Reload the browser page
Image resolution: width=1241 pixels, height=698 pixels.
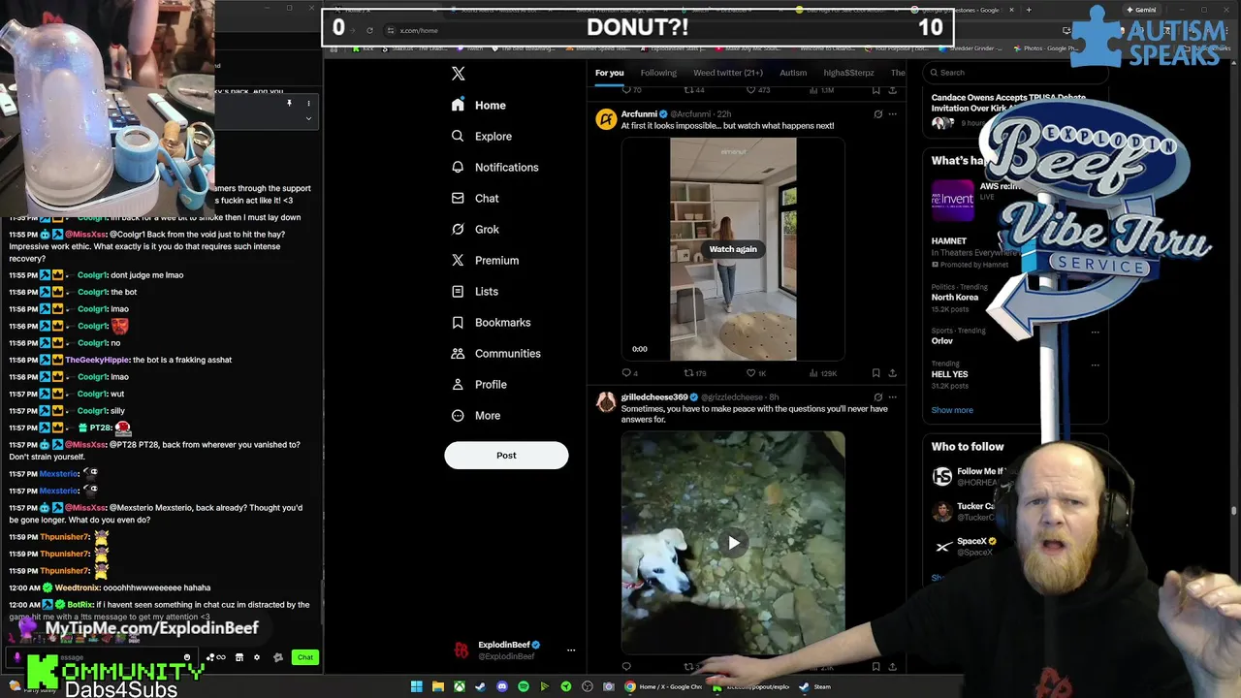(369, 30)
